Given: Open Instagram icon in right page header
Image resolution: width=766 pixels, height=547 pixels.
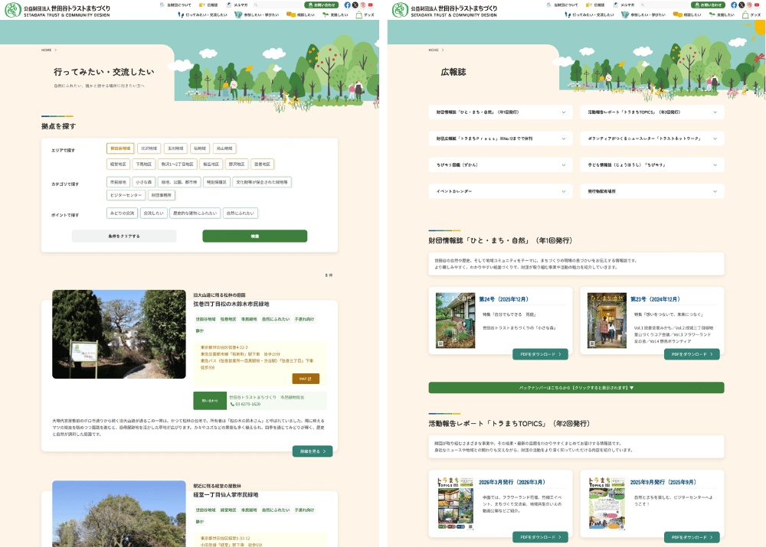Looking at the screenshot, I should pyautogui.click(x=749, y=5).
